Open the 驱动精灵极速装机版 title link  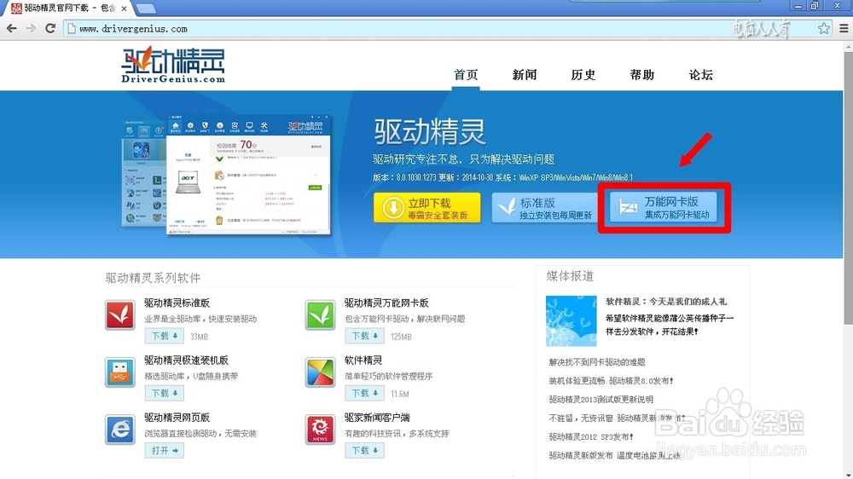[186, 360]
